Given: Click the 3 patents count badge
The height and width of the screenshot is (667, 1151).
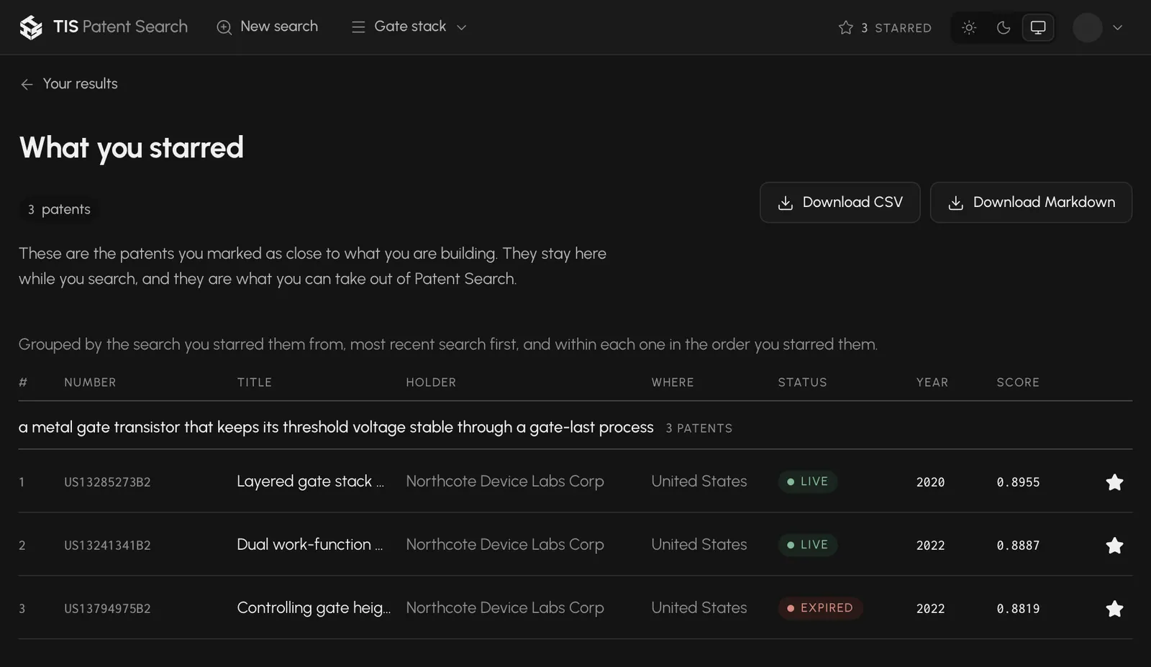Looking at the screenshot, I should click(59, 210).
